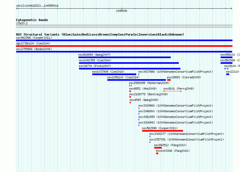Click the esv22110 blue gain marker
The width and height of the screenshot is (240, 172).
228,74
